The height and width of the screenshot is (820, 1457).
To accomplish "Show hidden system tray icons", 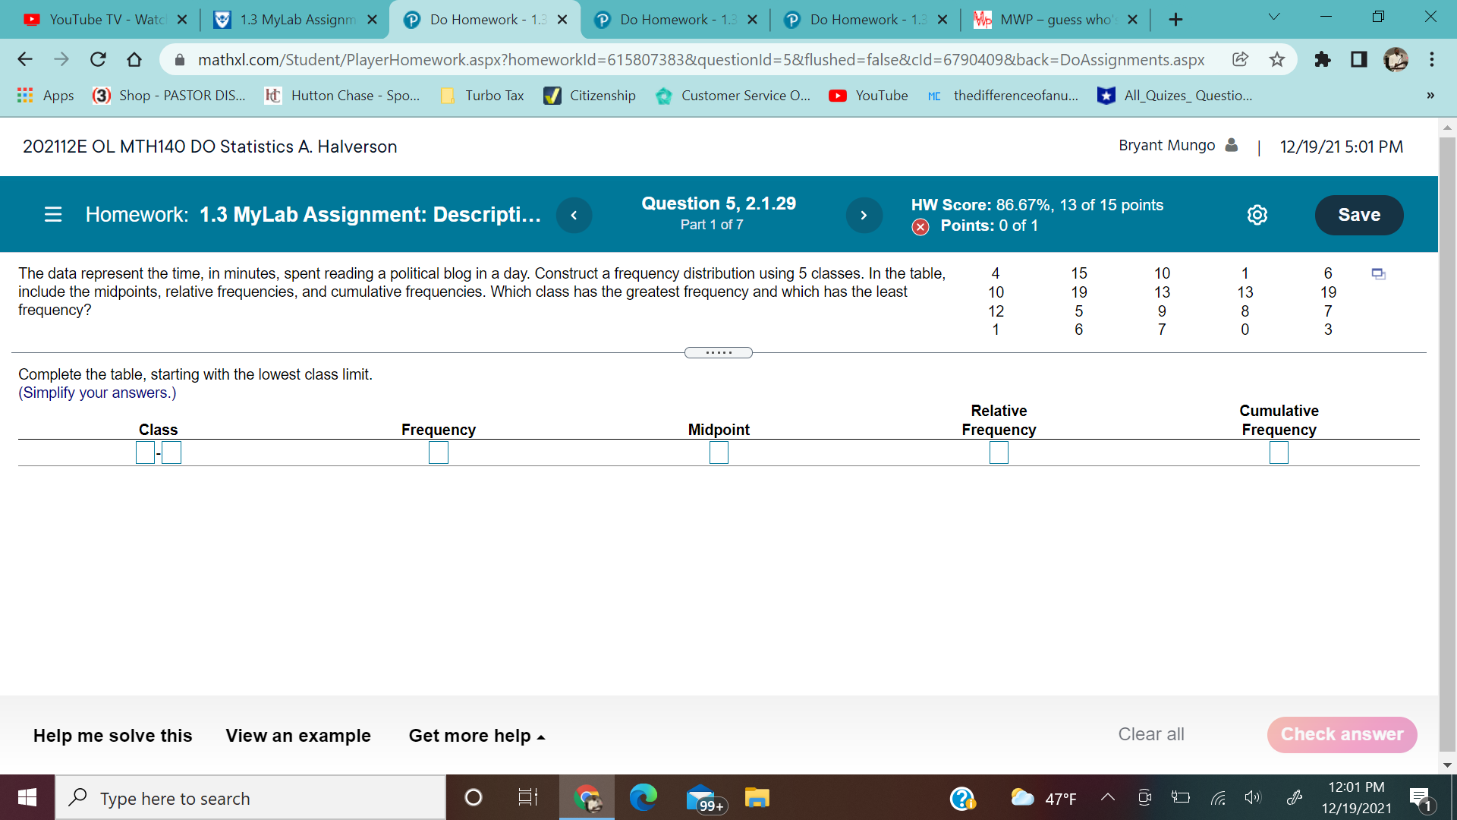I will (1107, 797).
